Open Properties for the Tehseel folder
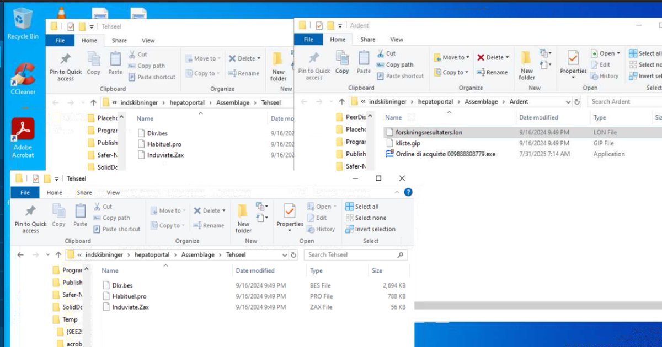Viewport: 662px width, 347px height. [289, 216]
